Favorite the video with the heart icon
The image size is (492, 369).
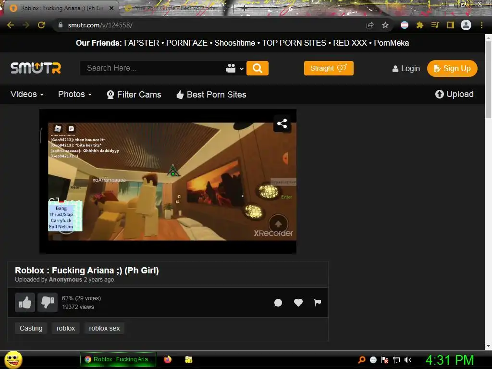(x=298, y=303)
